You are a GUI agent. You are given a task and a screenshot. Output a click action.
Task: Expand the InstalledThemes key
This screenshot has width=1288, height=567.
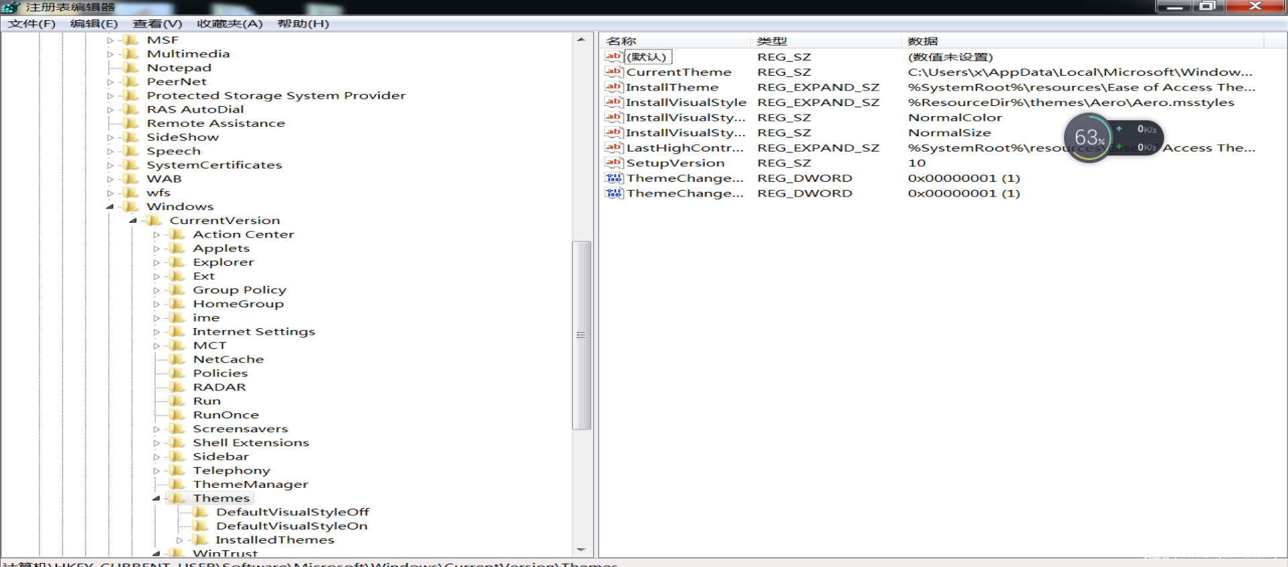coord(179,540)
